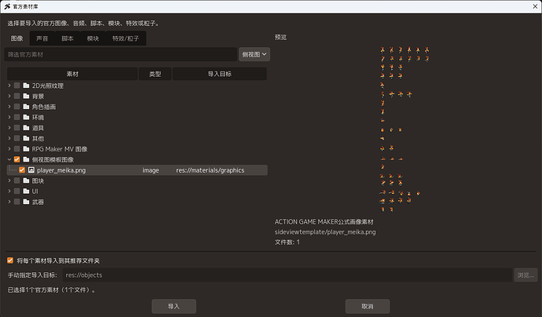This screenshot has width=542, height=317.
Task: Click the Action Game Maker logo in title bar
Action: pyautogui.click(x=7, y=6)
